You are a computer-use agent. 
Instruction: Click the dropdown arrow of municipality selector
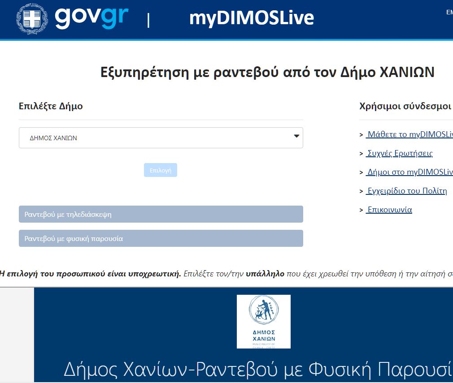coord(296,136)
